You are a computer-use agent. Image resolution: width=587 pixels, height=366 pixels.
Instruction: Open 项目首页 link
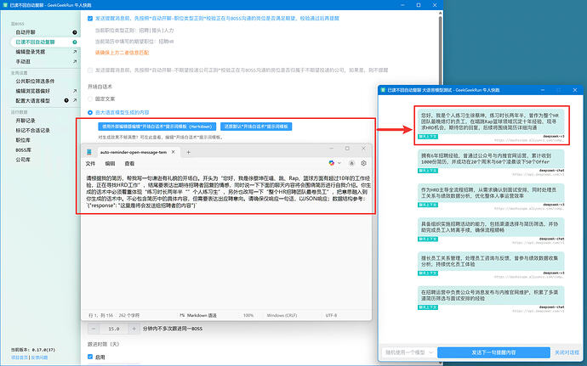pyautogui.click(x=20, y=358)
